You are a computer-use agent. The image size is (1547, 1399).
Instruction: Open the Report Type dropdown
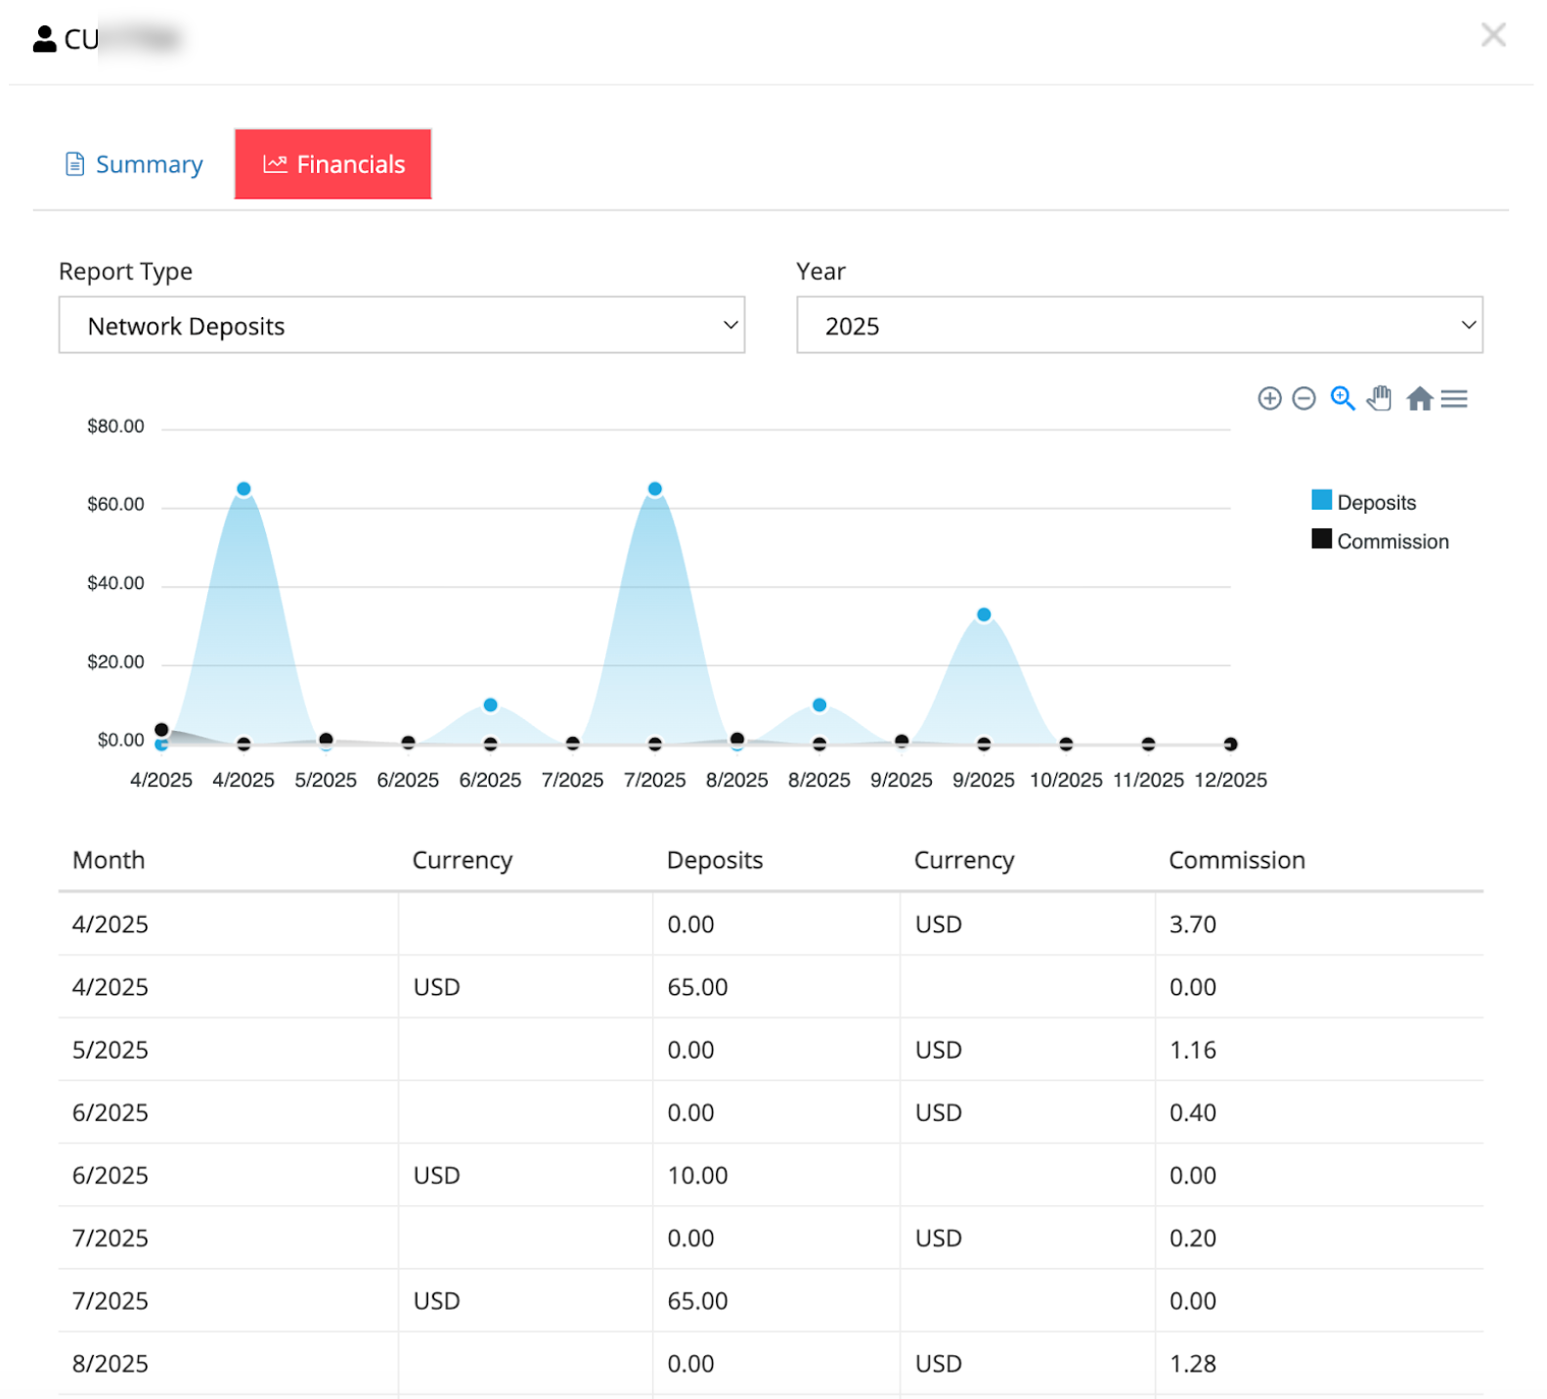coord(402,325)
